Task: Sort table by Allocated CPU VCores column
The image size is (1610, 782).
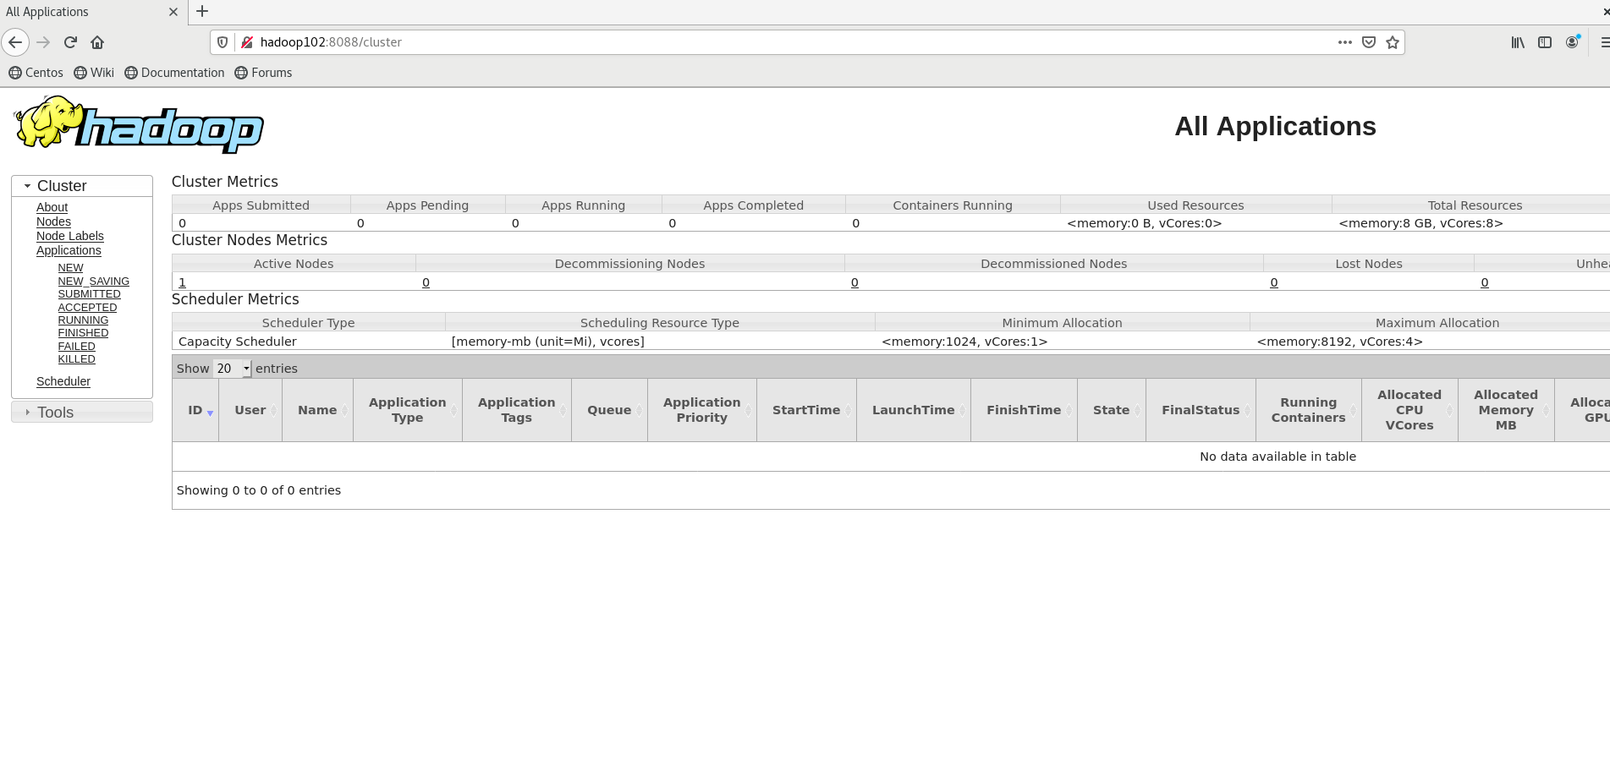Action: [1409, 410]
